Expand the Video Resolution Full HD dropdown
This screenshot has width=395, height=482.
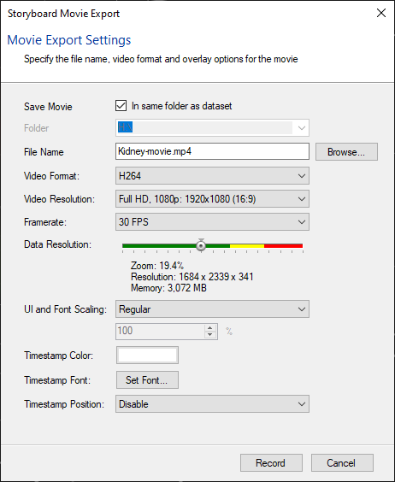tap(212, 199)
